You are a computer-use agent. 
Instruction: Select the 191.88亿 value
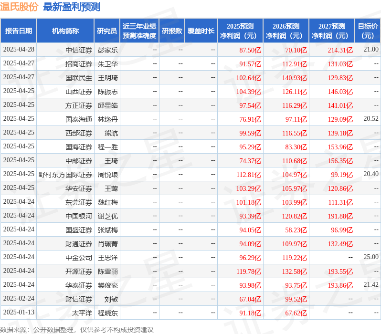click(x=340, y=216)
